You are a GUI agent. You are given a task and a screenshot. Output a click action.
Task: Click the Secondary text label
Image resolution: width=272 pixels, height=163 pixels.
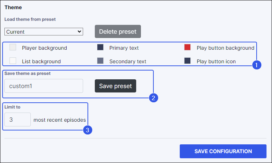coord(128,61)
